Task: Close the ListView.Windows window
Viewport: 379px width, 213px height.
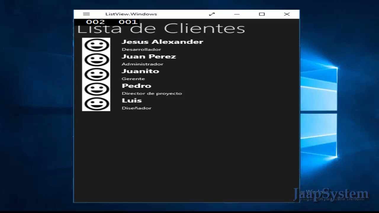Action: tap(287, 14)
